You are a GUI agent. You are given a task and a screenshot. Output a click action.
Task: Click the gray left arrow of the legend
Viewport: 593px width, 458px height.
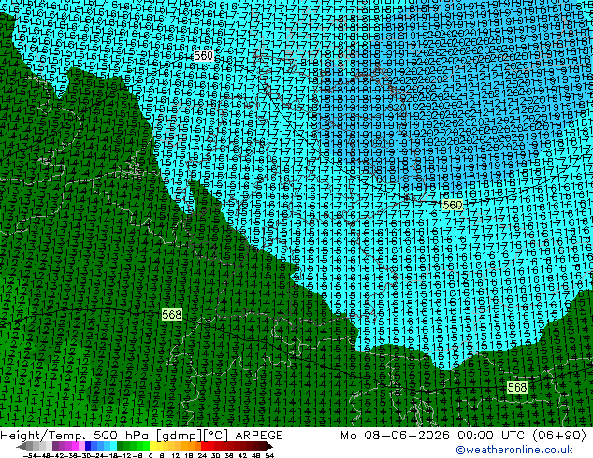22,446
